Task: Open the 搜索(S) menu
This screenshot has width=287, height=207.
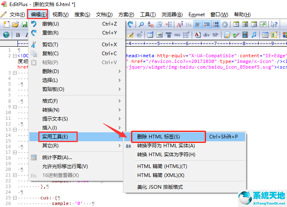Action: [82, 15]
